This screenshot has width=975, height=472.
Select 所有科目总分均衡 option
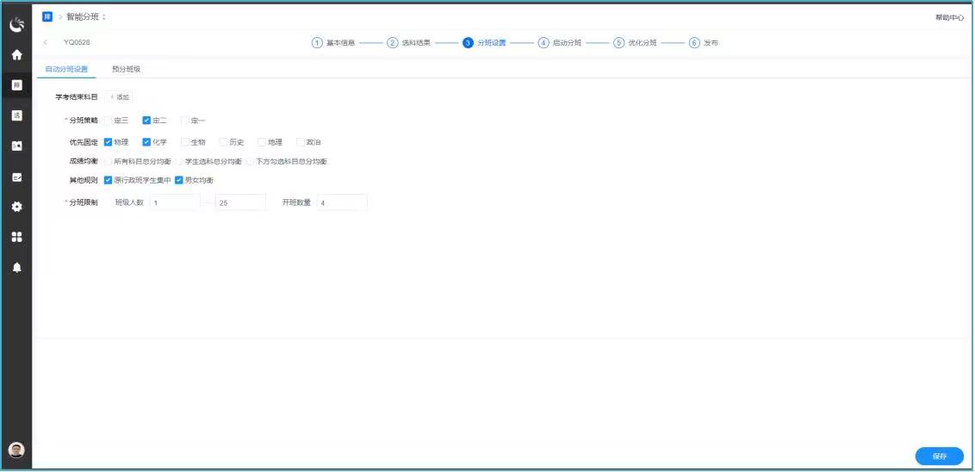tap(109, 162)
